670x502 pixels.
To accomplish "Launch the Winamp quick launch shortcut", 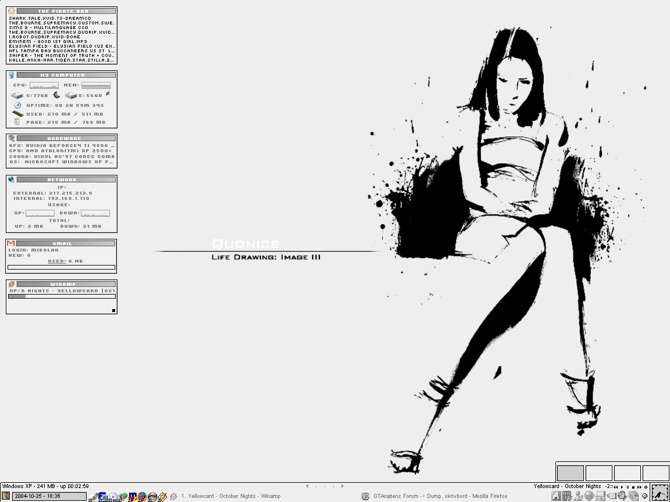I will point(162,496).
